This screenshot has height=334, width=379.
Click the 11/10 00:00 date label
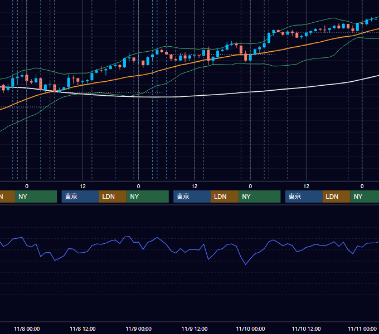[x=250, y=328]
